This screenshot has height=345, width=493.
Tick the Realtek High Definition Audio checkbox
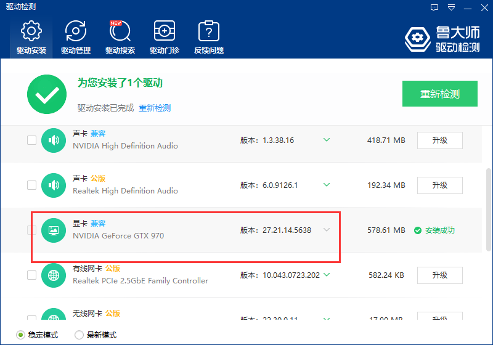tap(32, 185)
